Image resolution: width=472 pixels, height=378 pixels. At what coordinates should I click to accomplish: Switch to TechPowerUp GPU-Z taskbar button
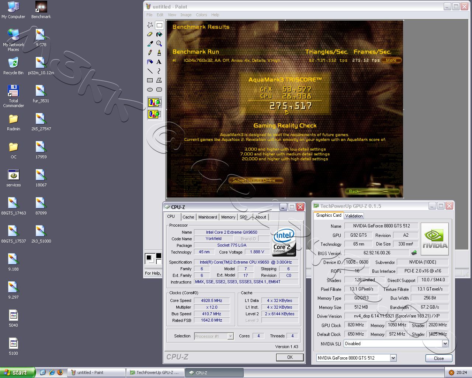click(x=155, y=372)
